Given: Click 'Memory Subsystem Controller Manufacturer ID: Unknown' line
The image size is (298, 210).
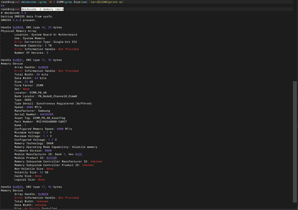Looking at the screenshot, I should pos(58,161).
